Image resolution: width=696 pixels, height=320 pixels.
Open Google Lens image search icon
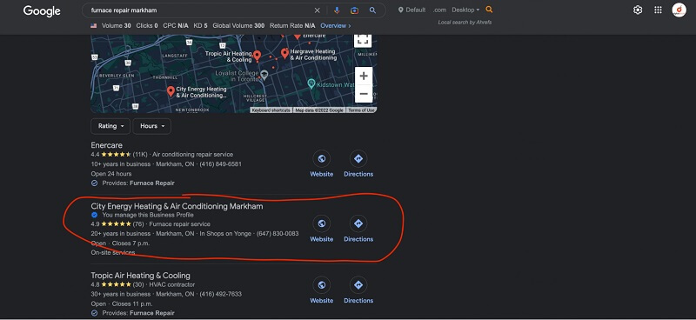click(x=354, y=10)
